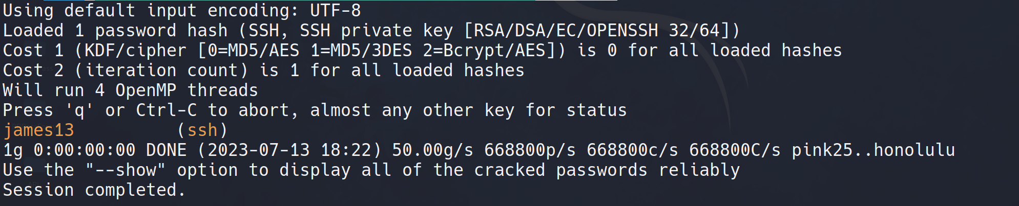Click the cracked password james13
The width and height of the screenshot is (1019, 206).
coord(38,130)
